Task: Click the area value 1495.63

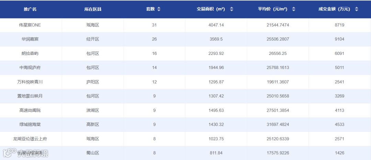Action: (216, 110)
